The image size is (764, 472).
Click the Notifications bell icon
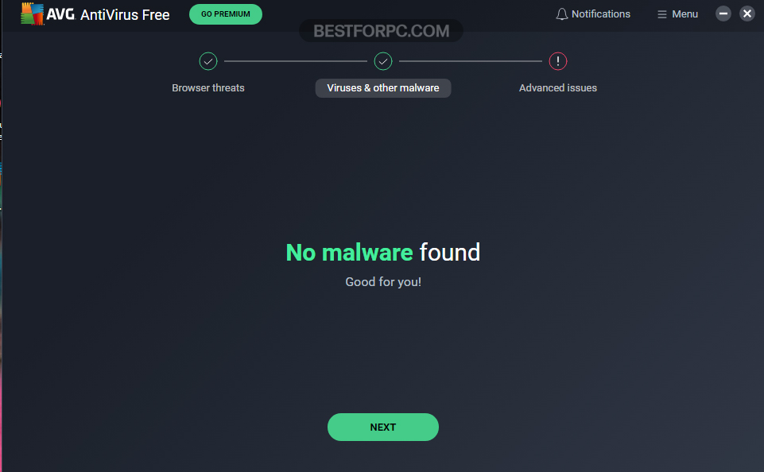pyautogui.click(x=562, y=14)
